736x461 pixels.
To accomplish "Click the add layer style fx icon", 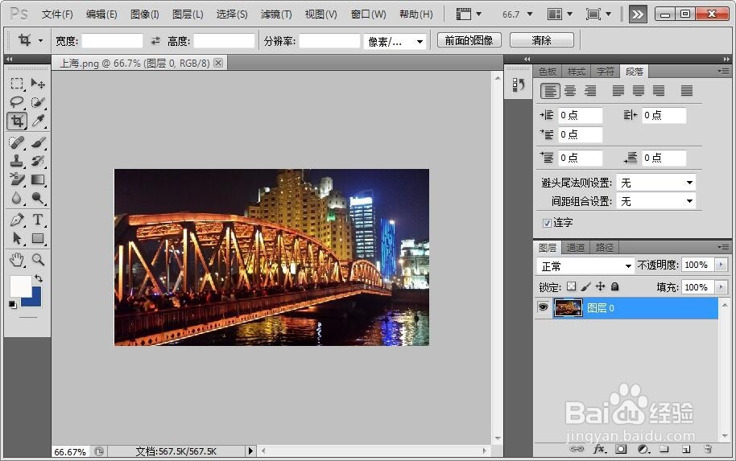I will (599, 449).
